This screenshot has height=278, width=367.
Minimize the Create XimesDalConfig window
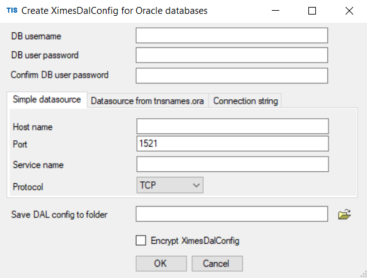pos(276,11)
